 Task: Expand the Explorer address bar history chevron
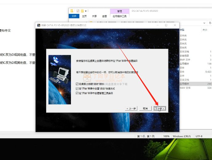[204, 23]
